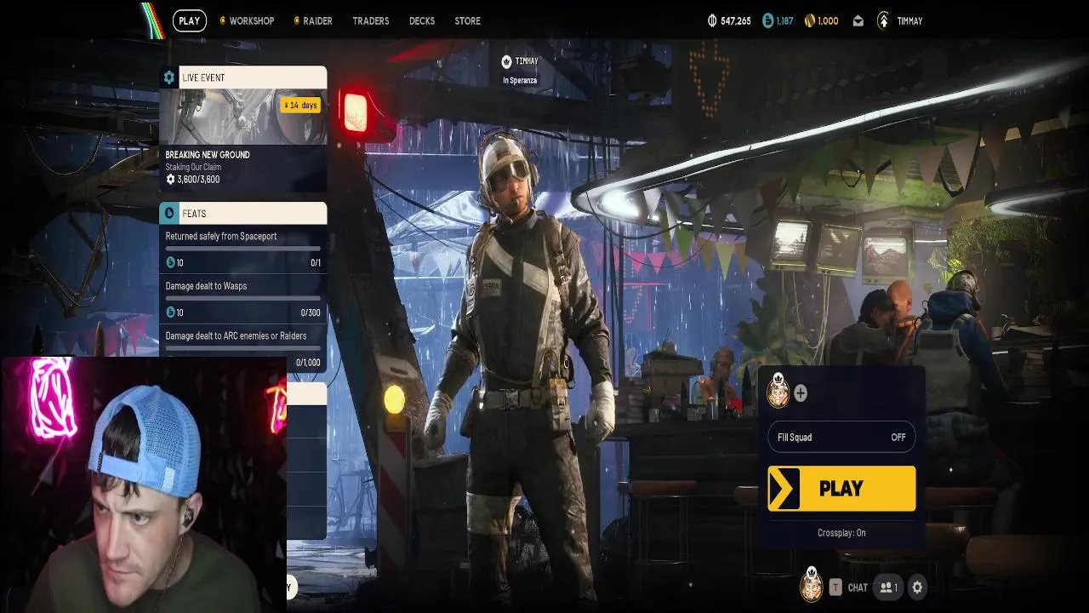Click the TIMMAY nameplate above the character

[527, 61]
